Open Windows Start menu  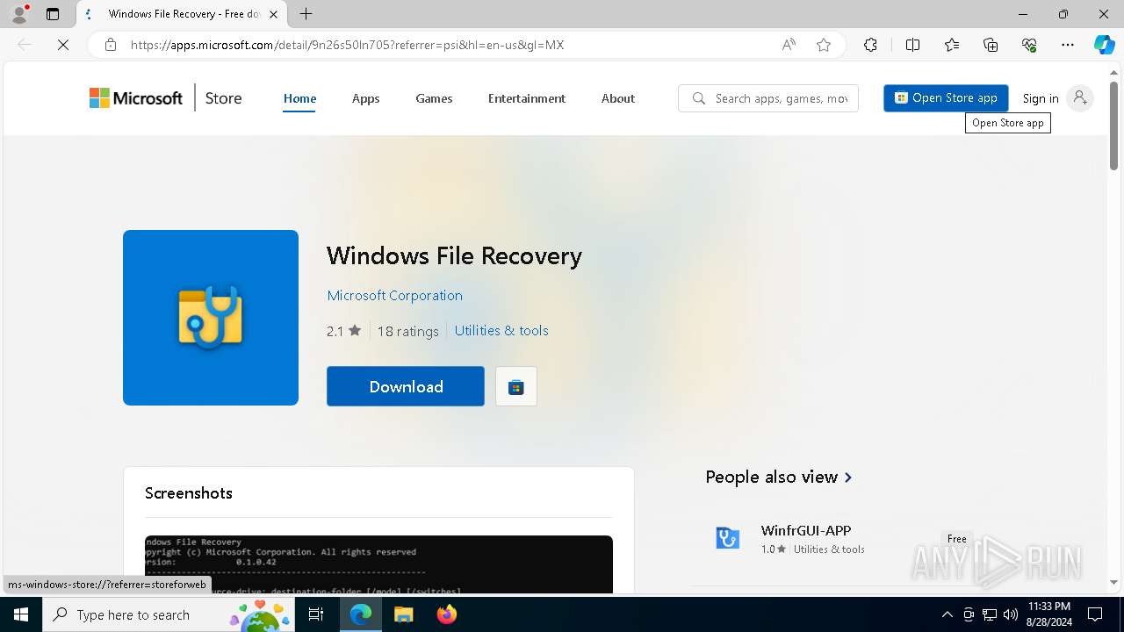click(21, 614)
